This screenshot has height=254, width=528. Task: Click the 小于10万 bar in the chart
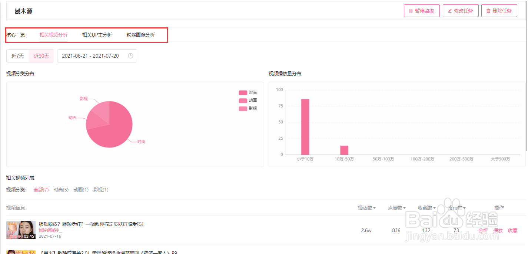click(x=305, y=127)
